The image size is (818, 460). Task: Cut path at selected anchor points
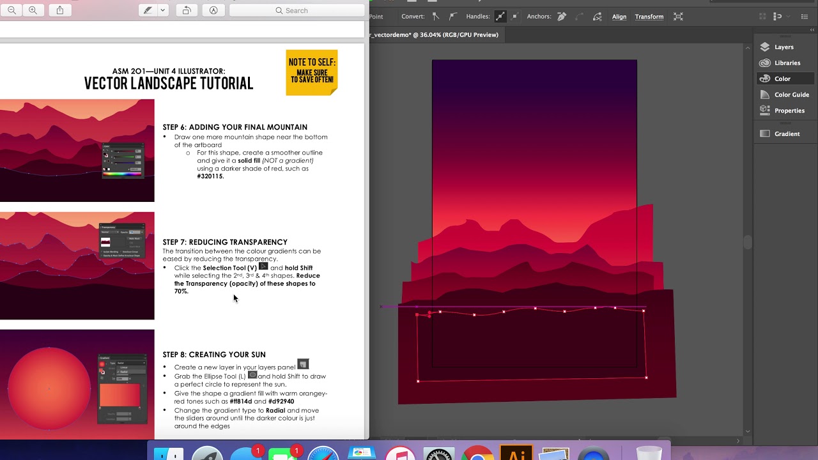click(x=597, y=17)
